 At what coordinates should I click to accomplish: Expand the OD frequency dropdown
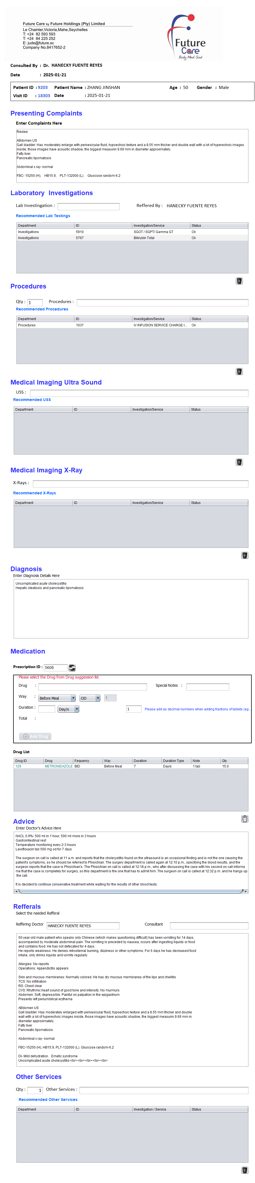[x=89, y=697]
